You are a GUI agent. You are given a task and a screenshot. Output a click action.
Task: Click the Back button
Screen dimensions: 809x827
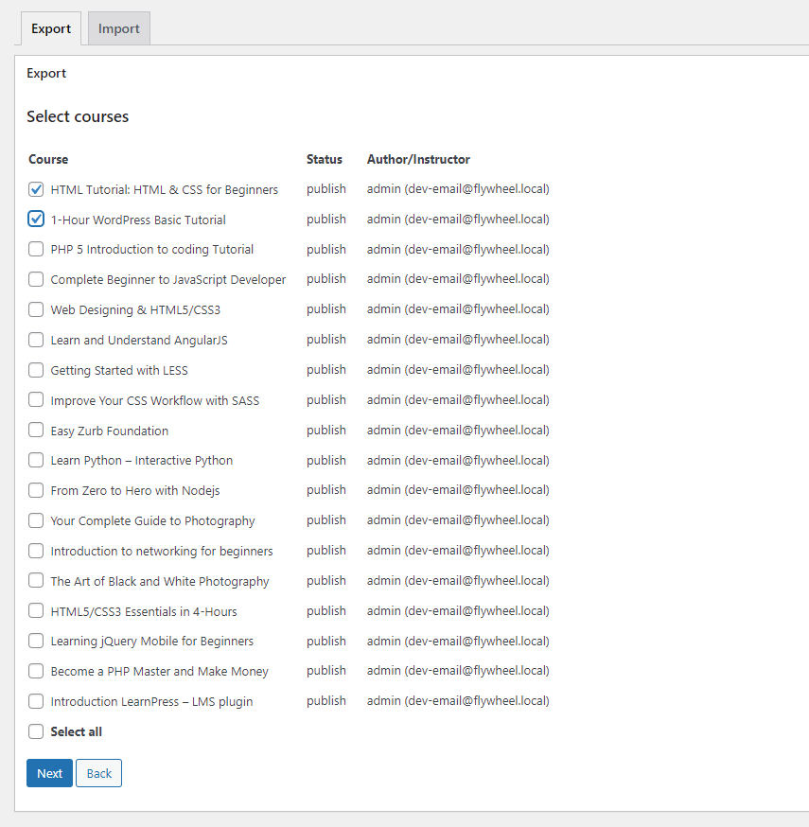98,773
